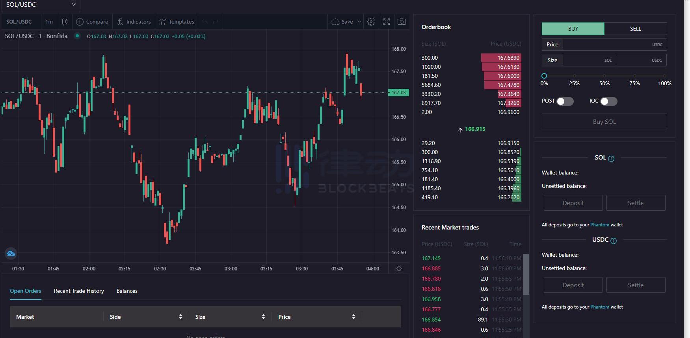Open time axis settings gear below chart
The image size is (690, 338).
[399, 269]
